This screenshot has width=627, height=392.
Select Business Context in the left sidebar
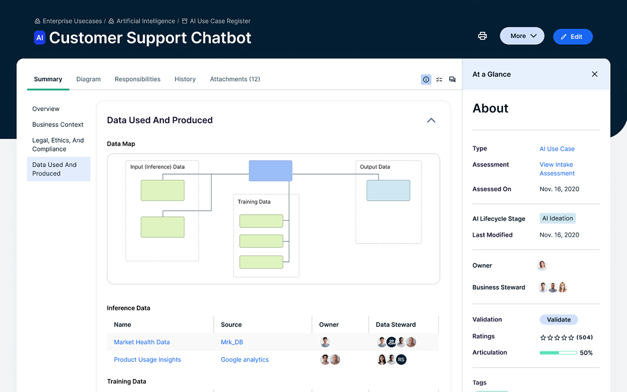click(x=57, y=124)
